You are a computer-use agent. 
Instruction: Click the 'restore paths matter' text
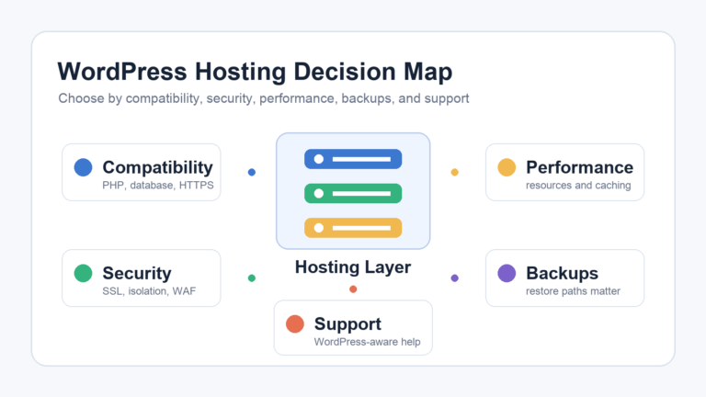(574, 291)
